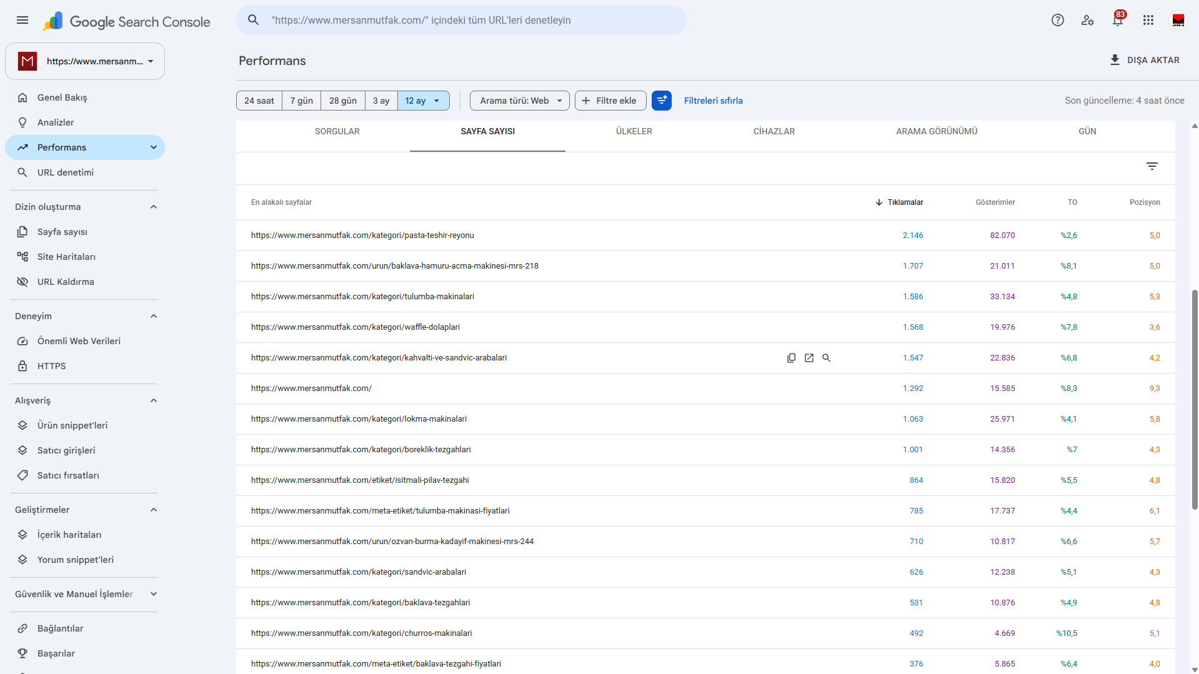Open the Google apps grid

[x=1148, y=20]
